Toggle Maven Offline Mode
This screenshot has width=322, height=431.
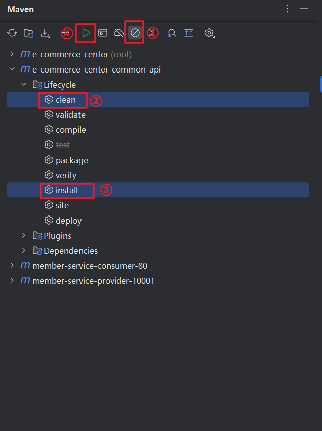[119, 33]
